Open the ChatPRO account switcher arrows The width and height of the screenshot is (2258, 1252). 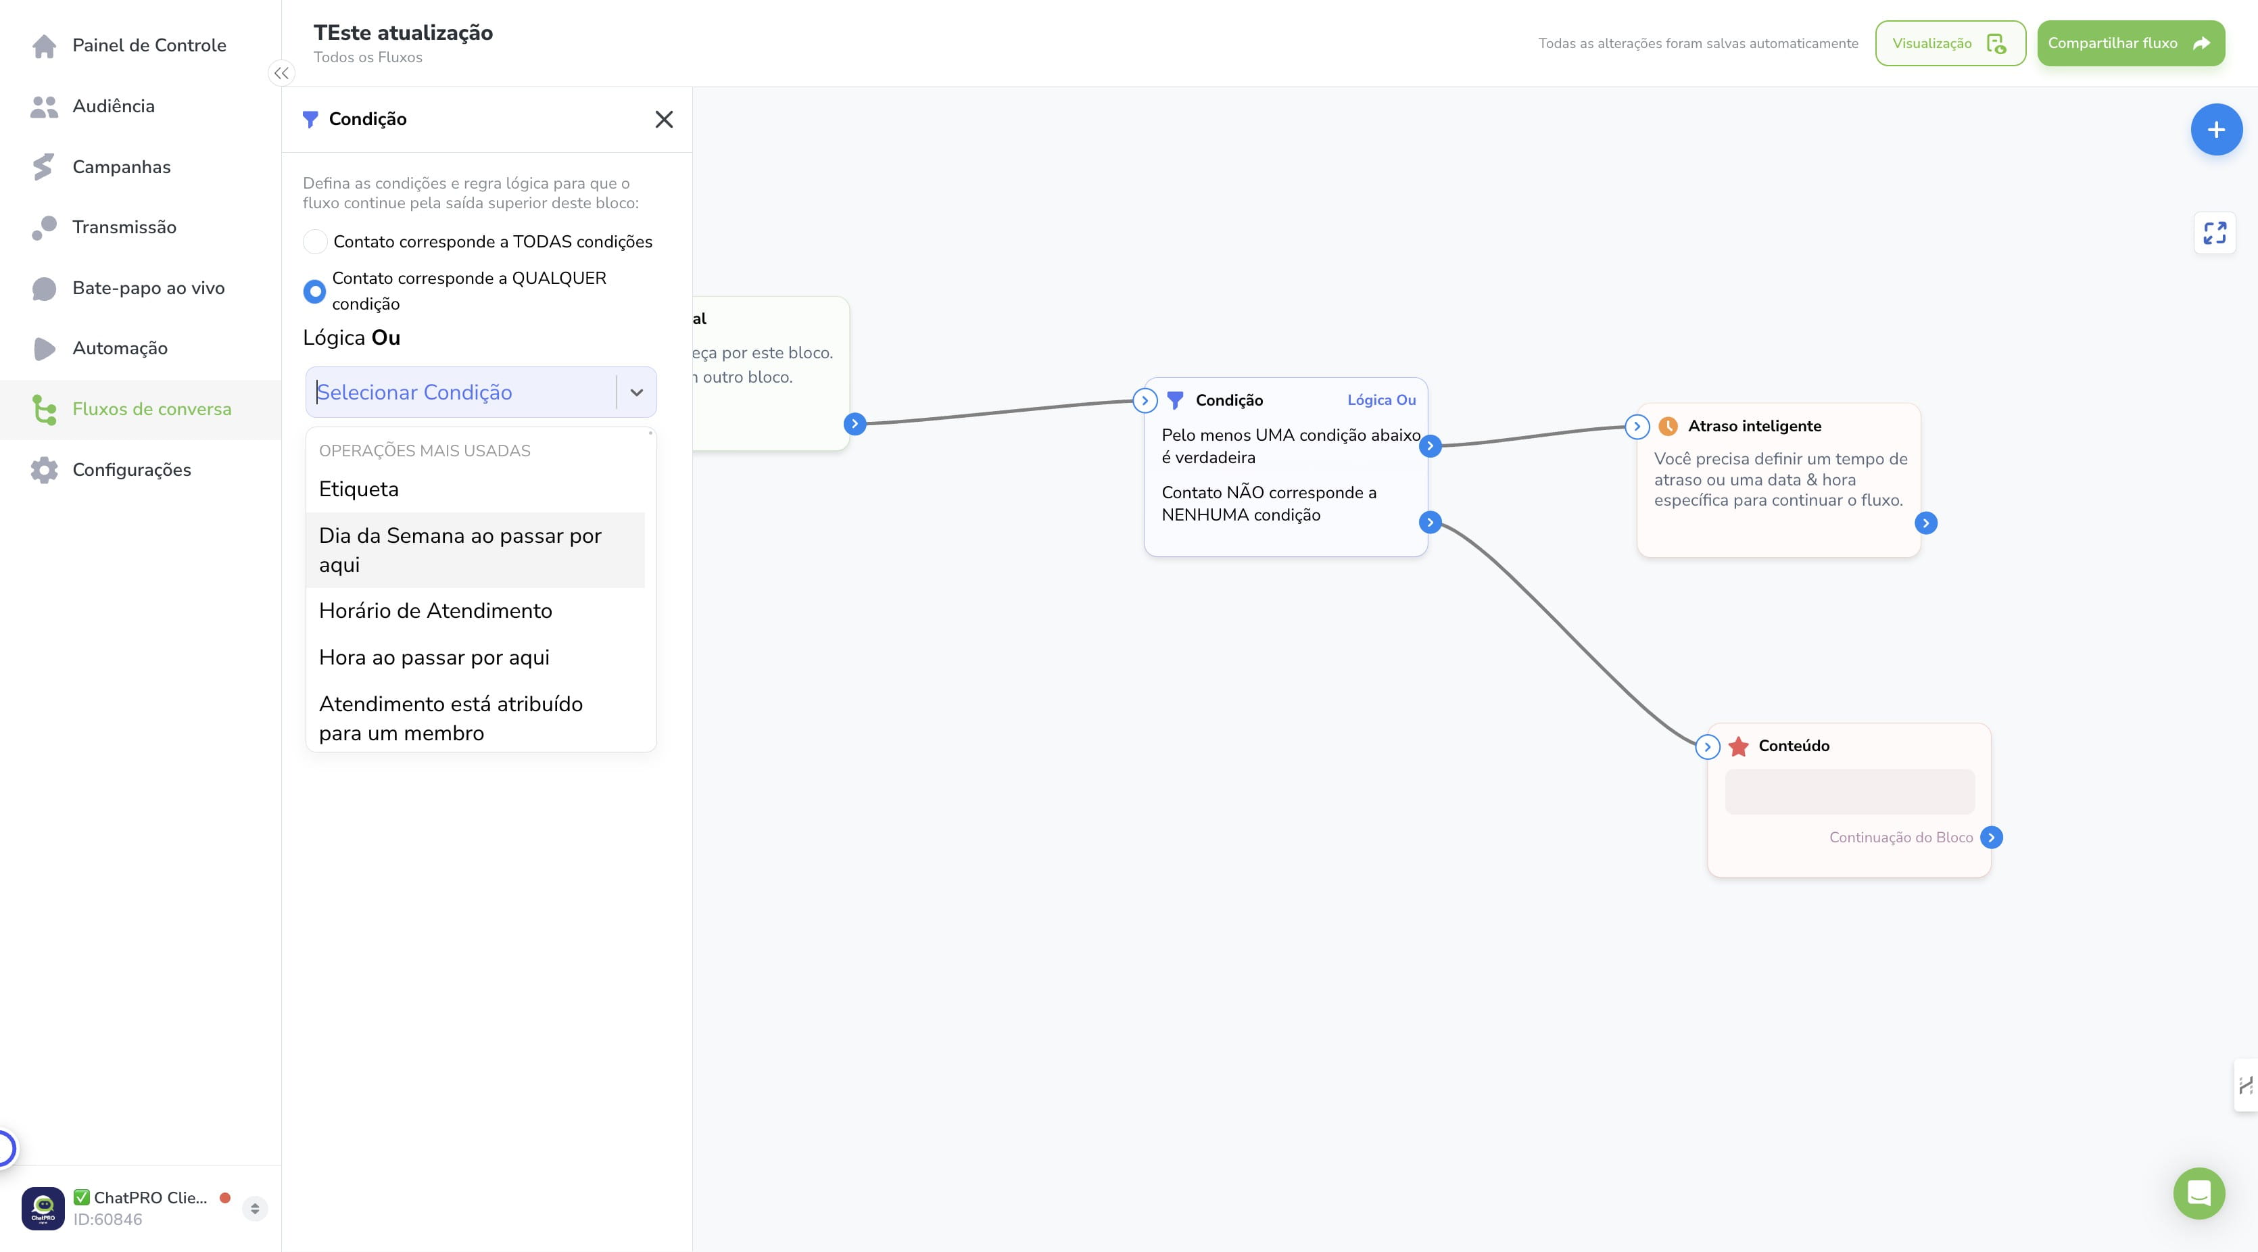(255, 1208)
